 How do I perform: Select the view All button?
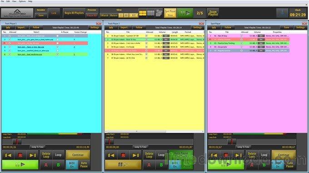[x=134, y=15]
